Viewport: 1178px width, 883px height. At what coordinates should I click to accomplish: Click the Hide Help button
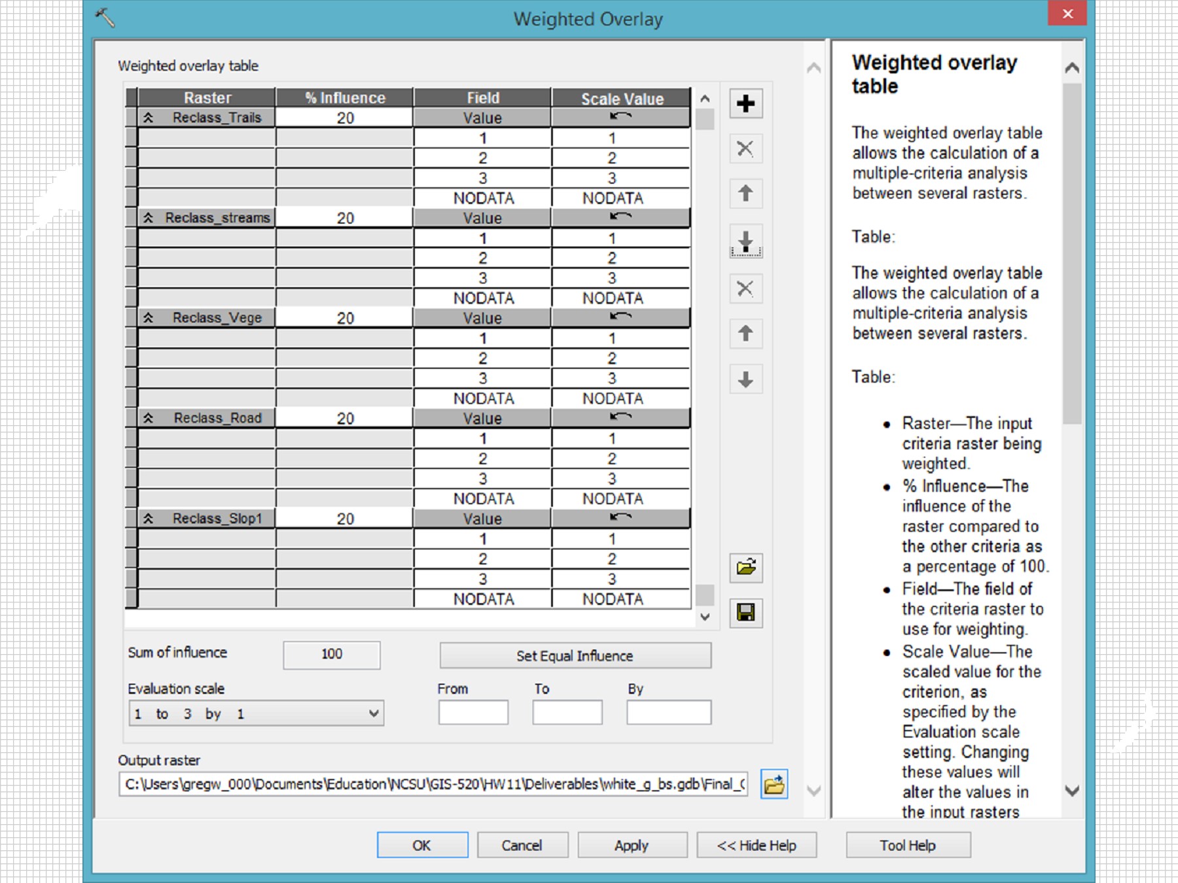(757, 845)
